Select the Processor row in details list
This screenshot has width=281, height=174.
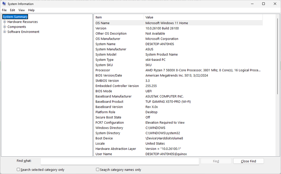point(177,70)
